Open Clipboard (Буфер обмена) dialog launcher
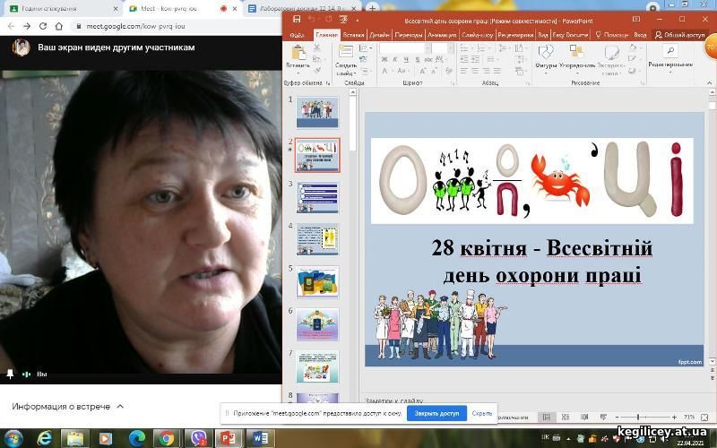 pyautogui.click(x=328, y=83)
